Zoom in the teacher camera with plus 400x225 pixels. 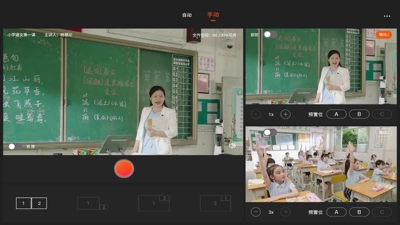pyautogui.click(x=285, y=114)
